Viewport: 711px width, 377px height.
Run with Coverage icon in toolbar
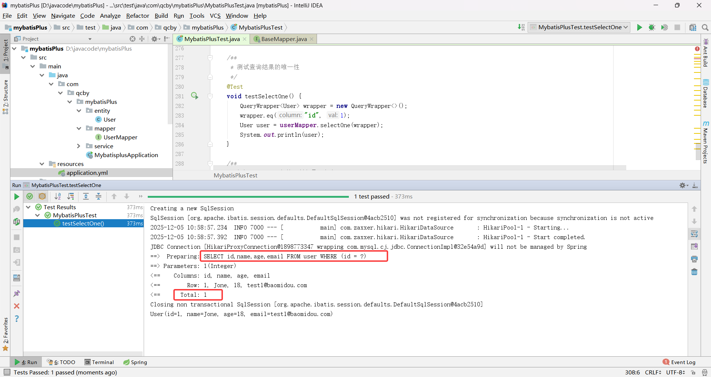click(665, 27)
